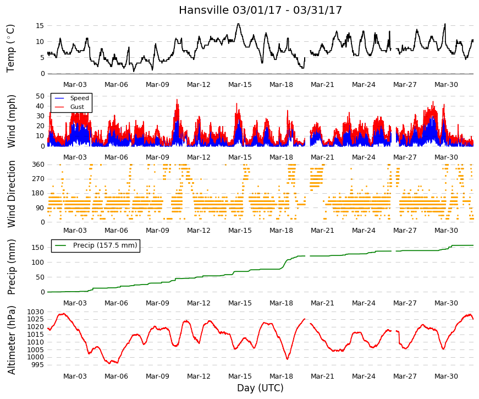The image size is (479, 399).
Task: Click Mar-09 tick under wind speed chart
Action: point(157,157)
